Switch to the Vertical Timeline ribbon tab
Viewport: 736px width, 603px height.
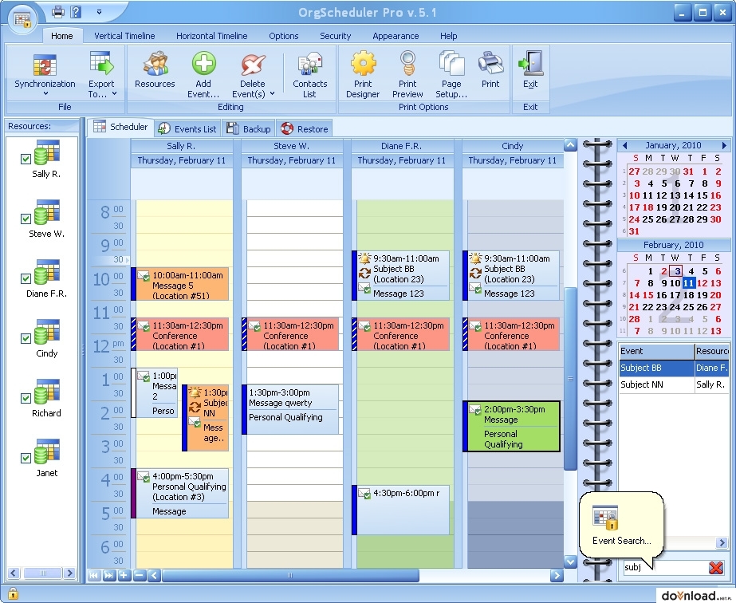(124, 36)
